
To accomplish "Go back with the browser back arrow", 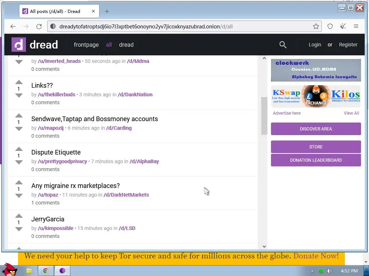I will pyautogui.click(x=13, y=27).
